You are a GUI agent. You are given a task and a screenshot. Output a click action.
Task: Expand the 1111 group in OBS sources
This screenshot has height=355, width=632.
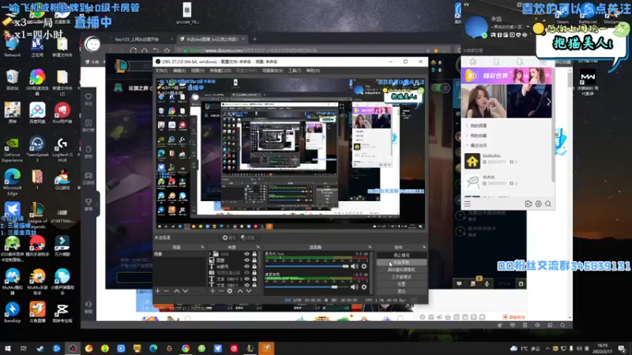pos(209,254)
